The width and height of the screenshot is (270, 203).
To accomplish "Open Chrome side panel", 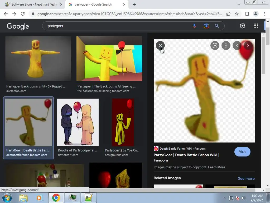I will 247,14.
